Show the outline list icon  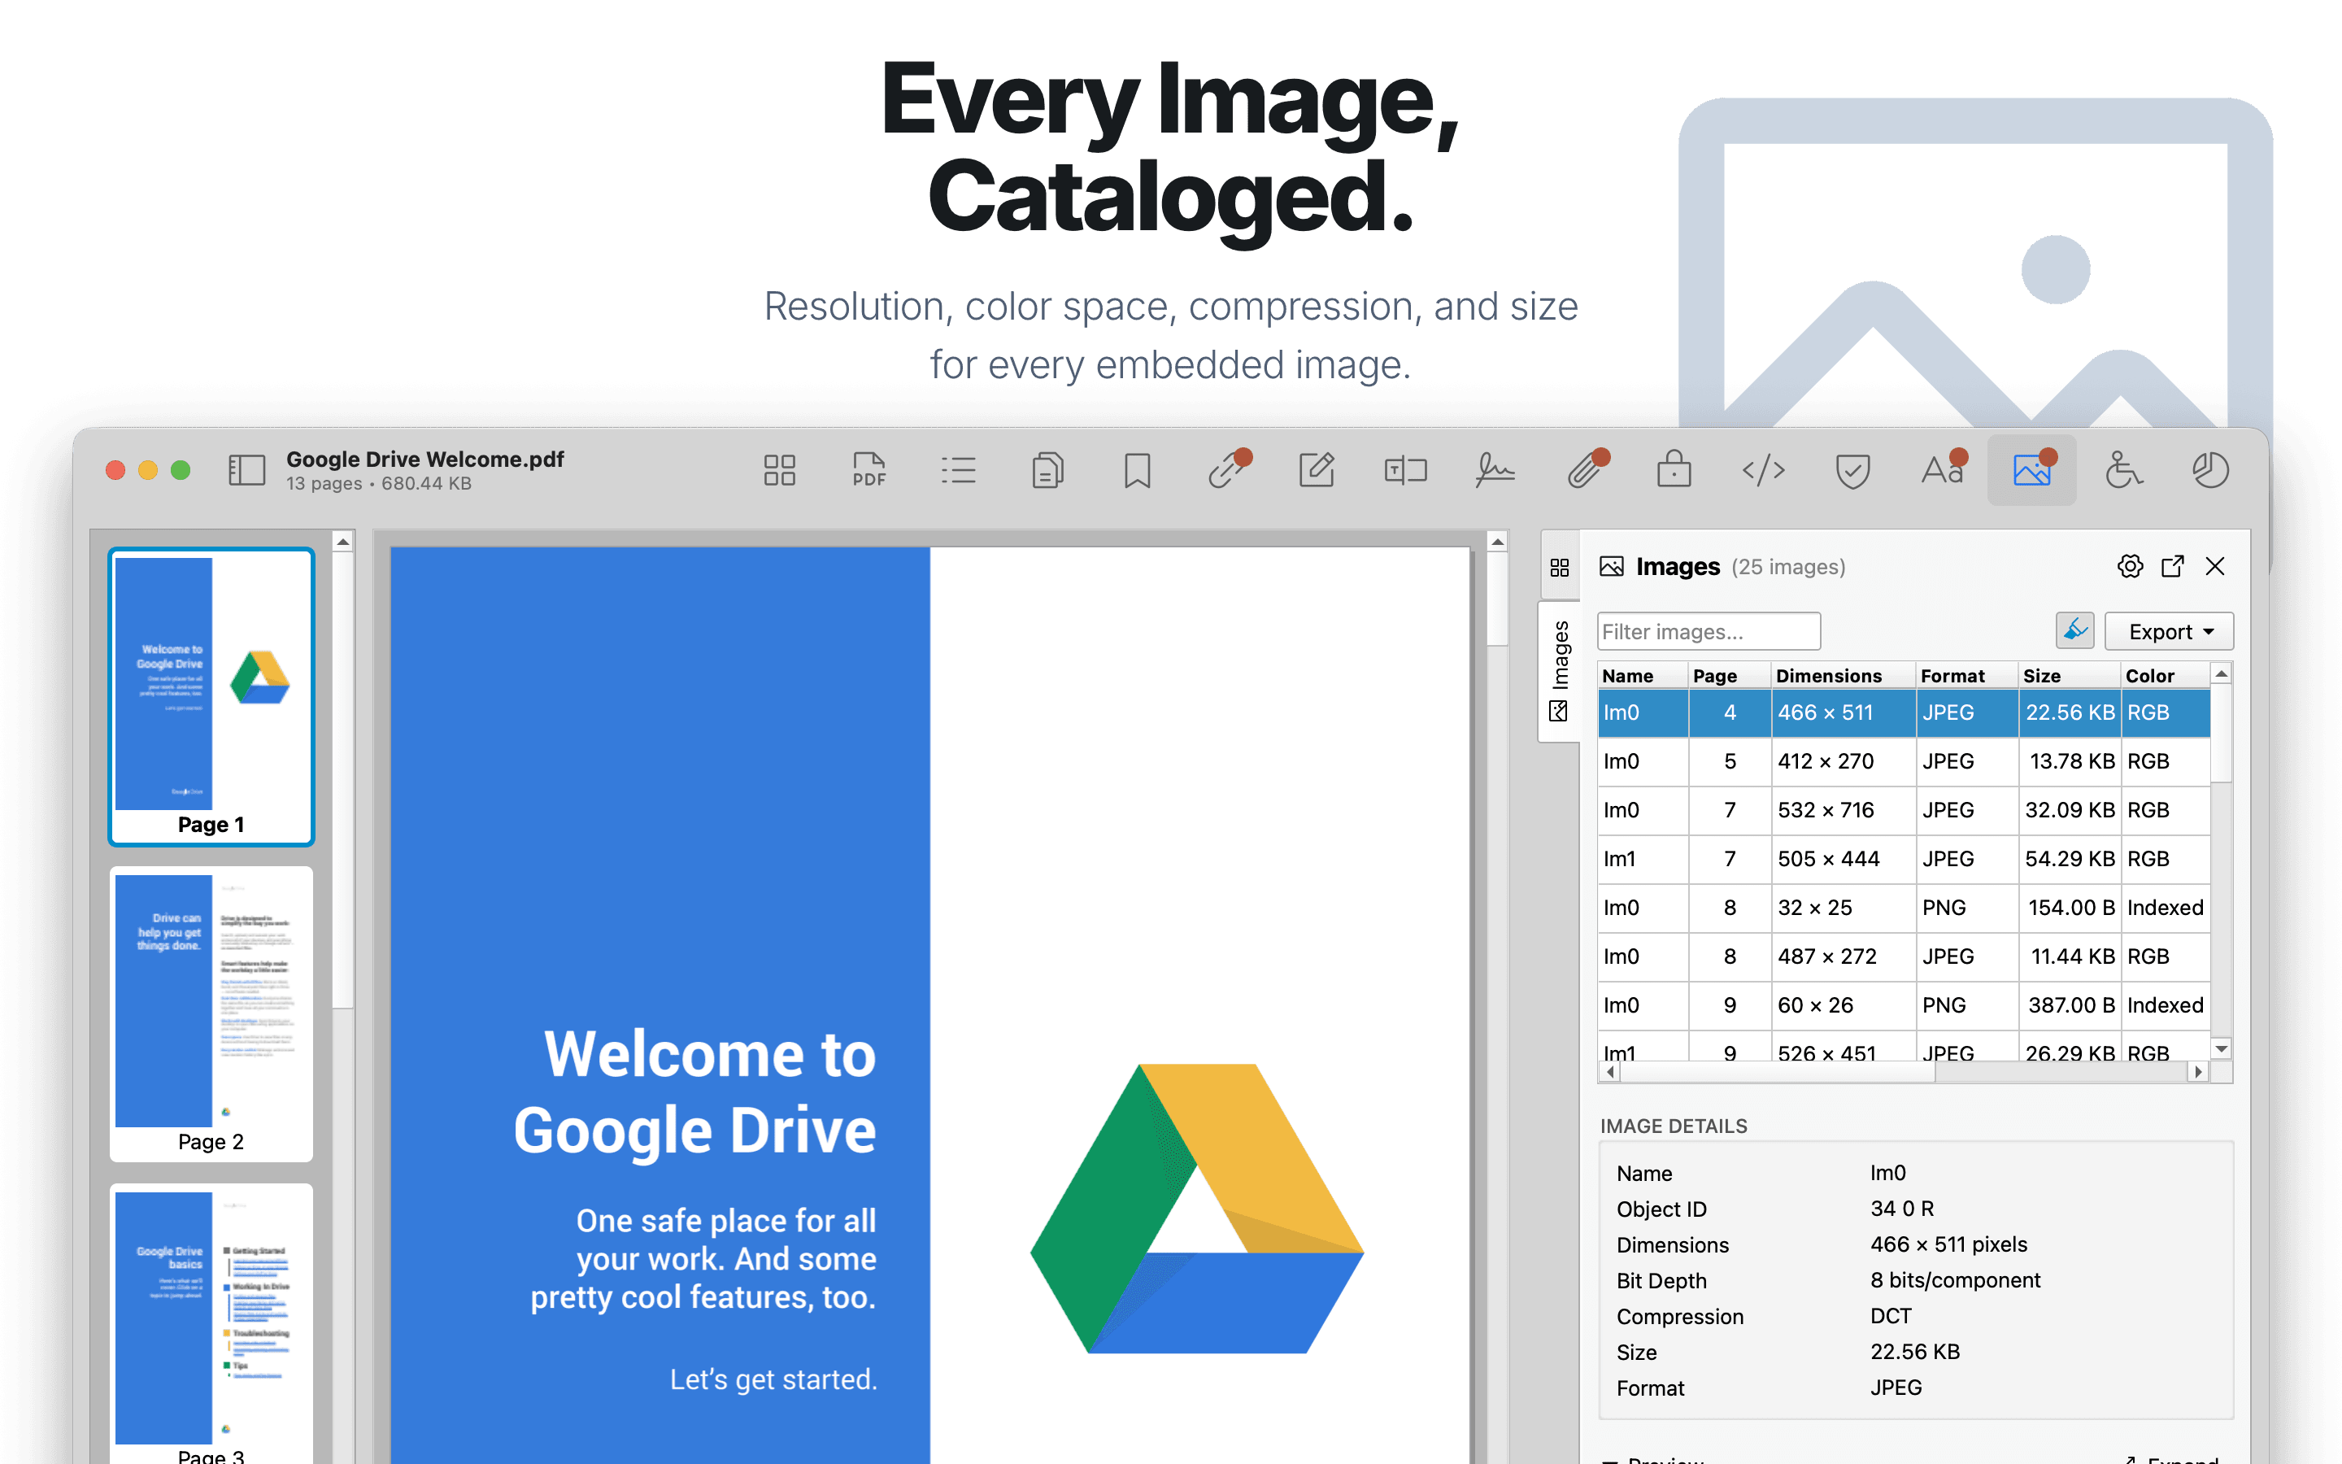[x=958, y=471]
